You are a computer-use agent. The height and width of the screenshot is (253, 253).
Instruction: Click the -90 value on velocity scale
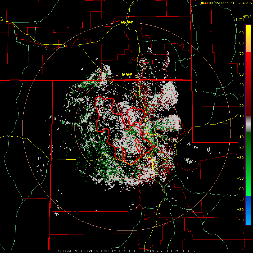coord(240,220)
